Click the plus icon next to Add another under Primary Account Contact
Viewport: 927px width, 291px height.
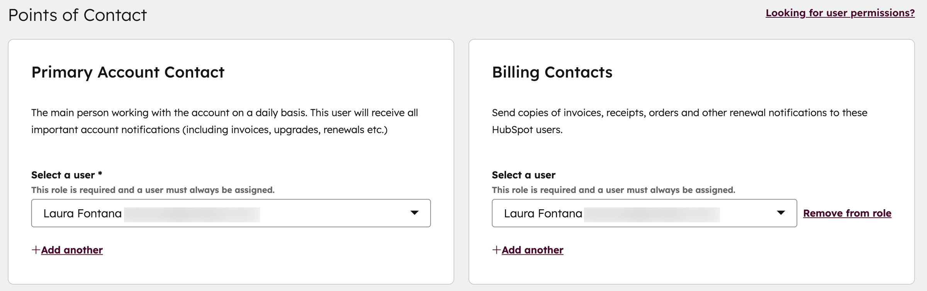(35, 250)
